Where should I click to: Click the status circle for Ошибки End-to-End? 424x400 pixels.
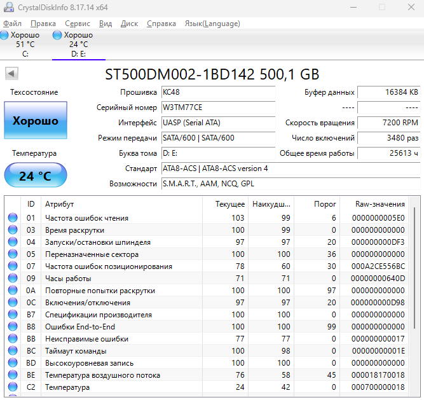click(x=13, y=326)
